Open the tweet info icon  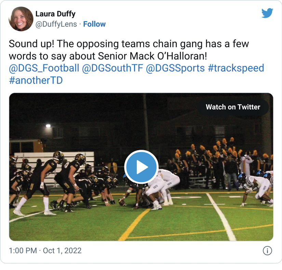(267, 251)
